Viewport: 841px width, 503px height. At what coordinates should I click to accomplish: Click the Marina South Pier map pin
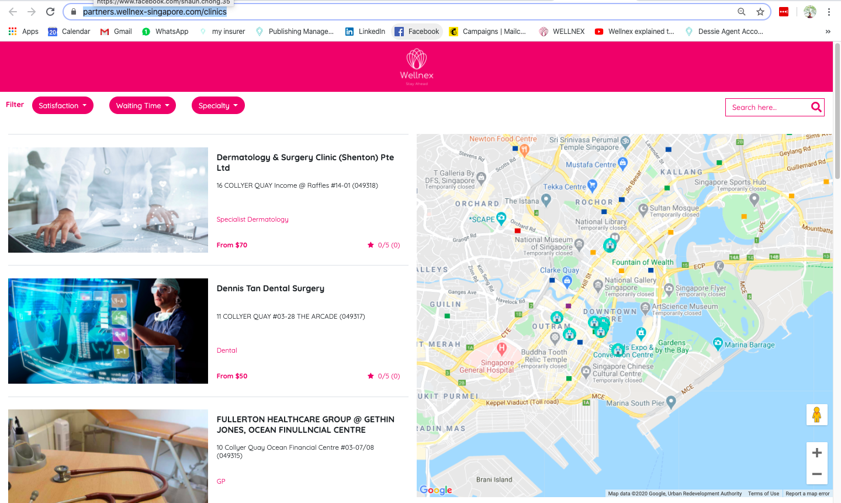point(671,402)
